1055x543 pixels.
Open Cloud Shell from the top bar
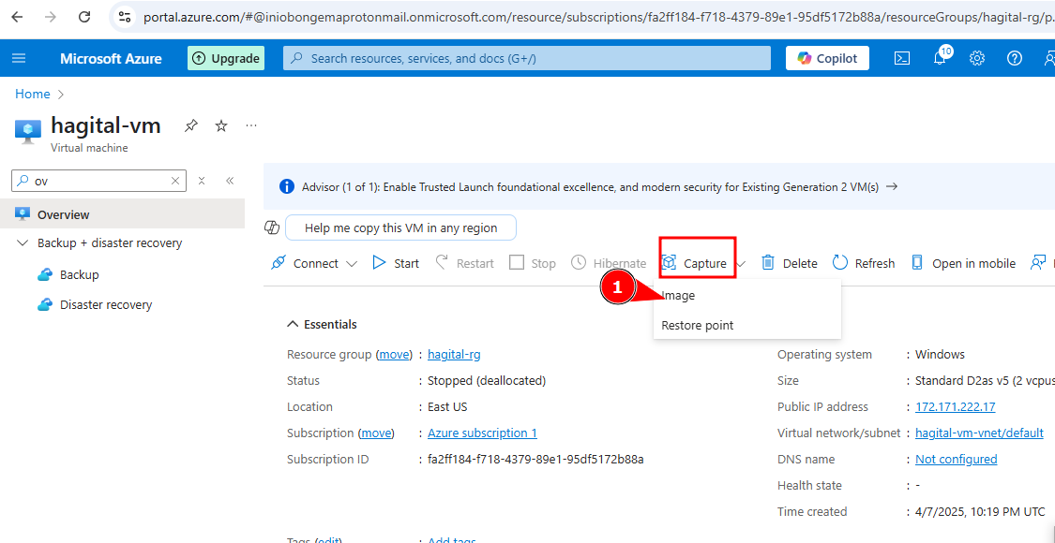tap(901, 58)
